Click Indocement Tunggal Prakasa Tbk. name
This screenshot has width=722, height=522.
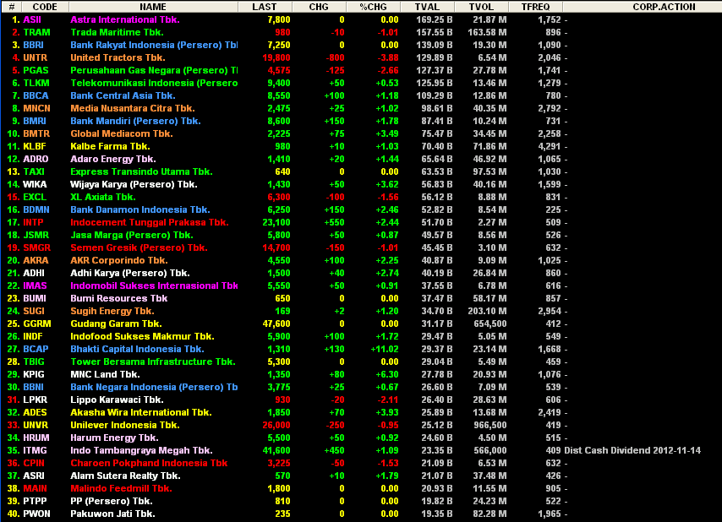coord(149,222)
